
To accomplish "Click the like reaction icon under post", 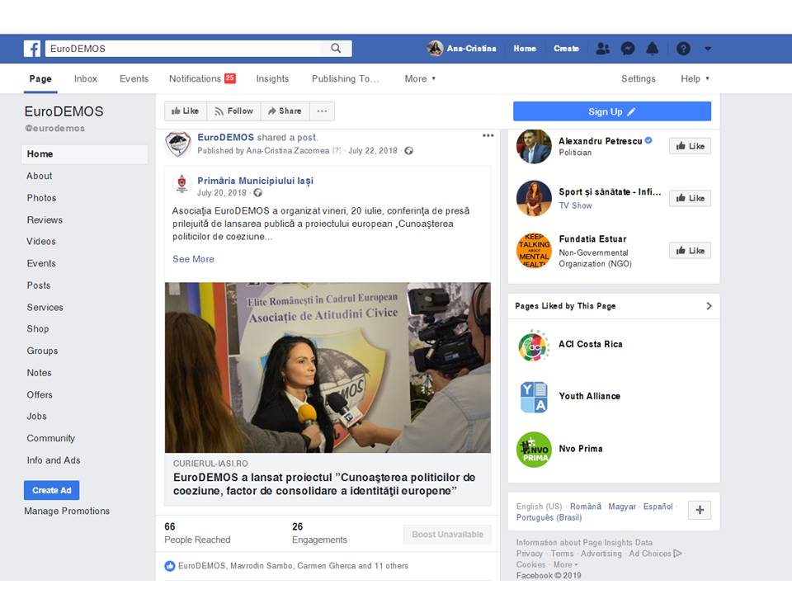I will click(x=170, y=566).
